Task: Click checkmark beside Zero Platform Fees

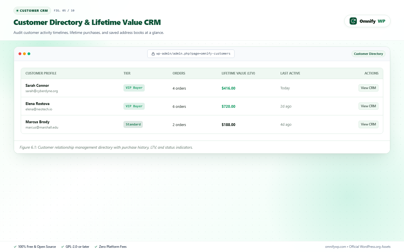Action: point(96,247)
